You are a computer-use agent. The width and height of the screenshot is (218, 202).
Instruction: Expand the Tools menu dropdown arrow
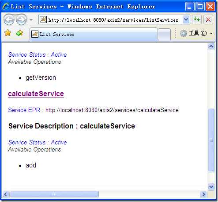(x=211, y=34)
